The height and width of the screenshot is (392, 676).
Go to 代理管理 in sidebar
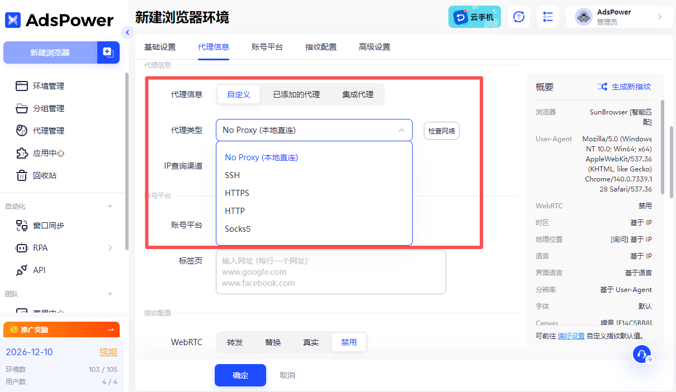[x=48, y=131]
